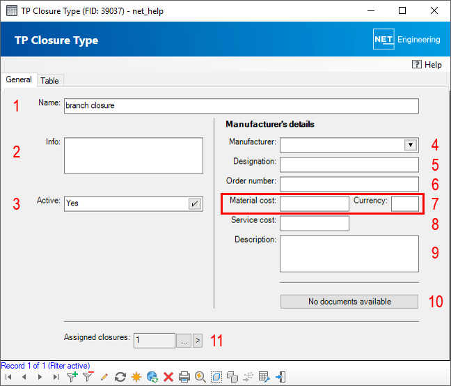Click inside the Info text box
The height and width of the screenshot is (386, 451).
click(x=134, y=155)
